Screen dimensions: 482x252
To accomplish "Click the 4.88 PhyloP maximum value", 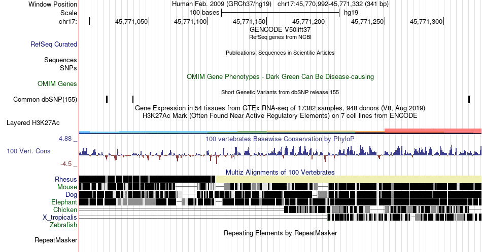I will [x=65, y=139].
